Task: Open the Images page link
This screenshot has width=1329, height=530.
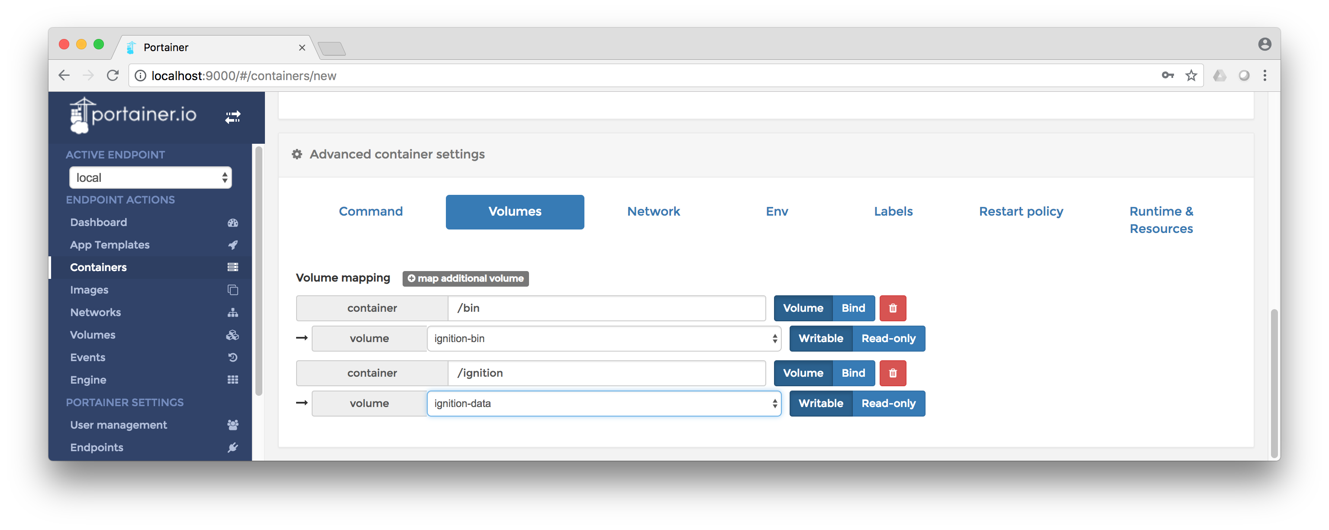Action: coord(89,290)
